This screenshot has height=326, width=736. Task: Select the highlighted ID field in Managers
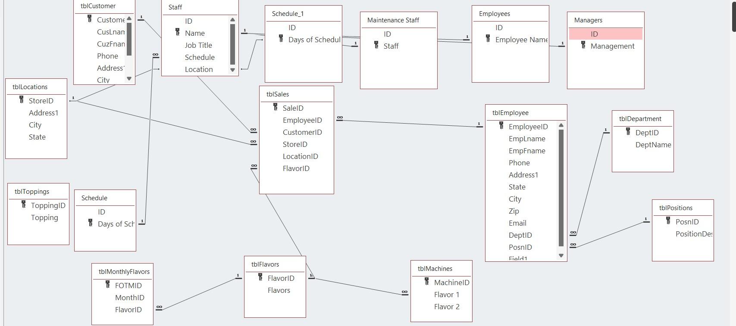606,34
